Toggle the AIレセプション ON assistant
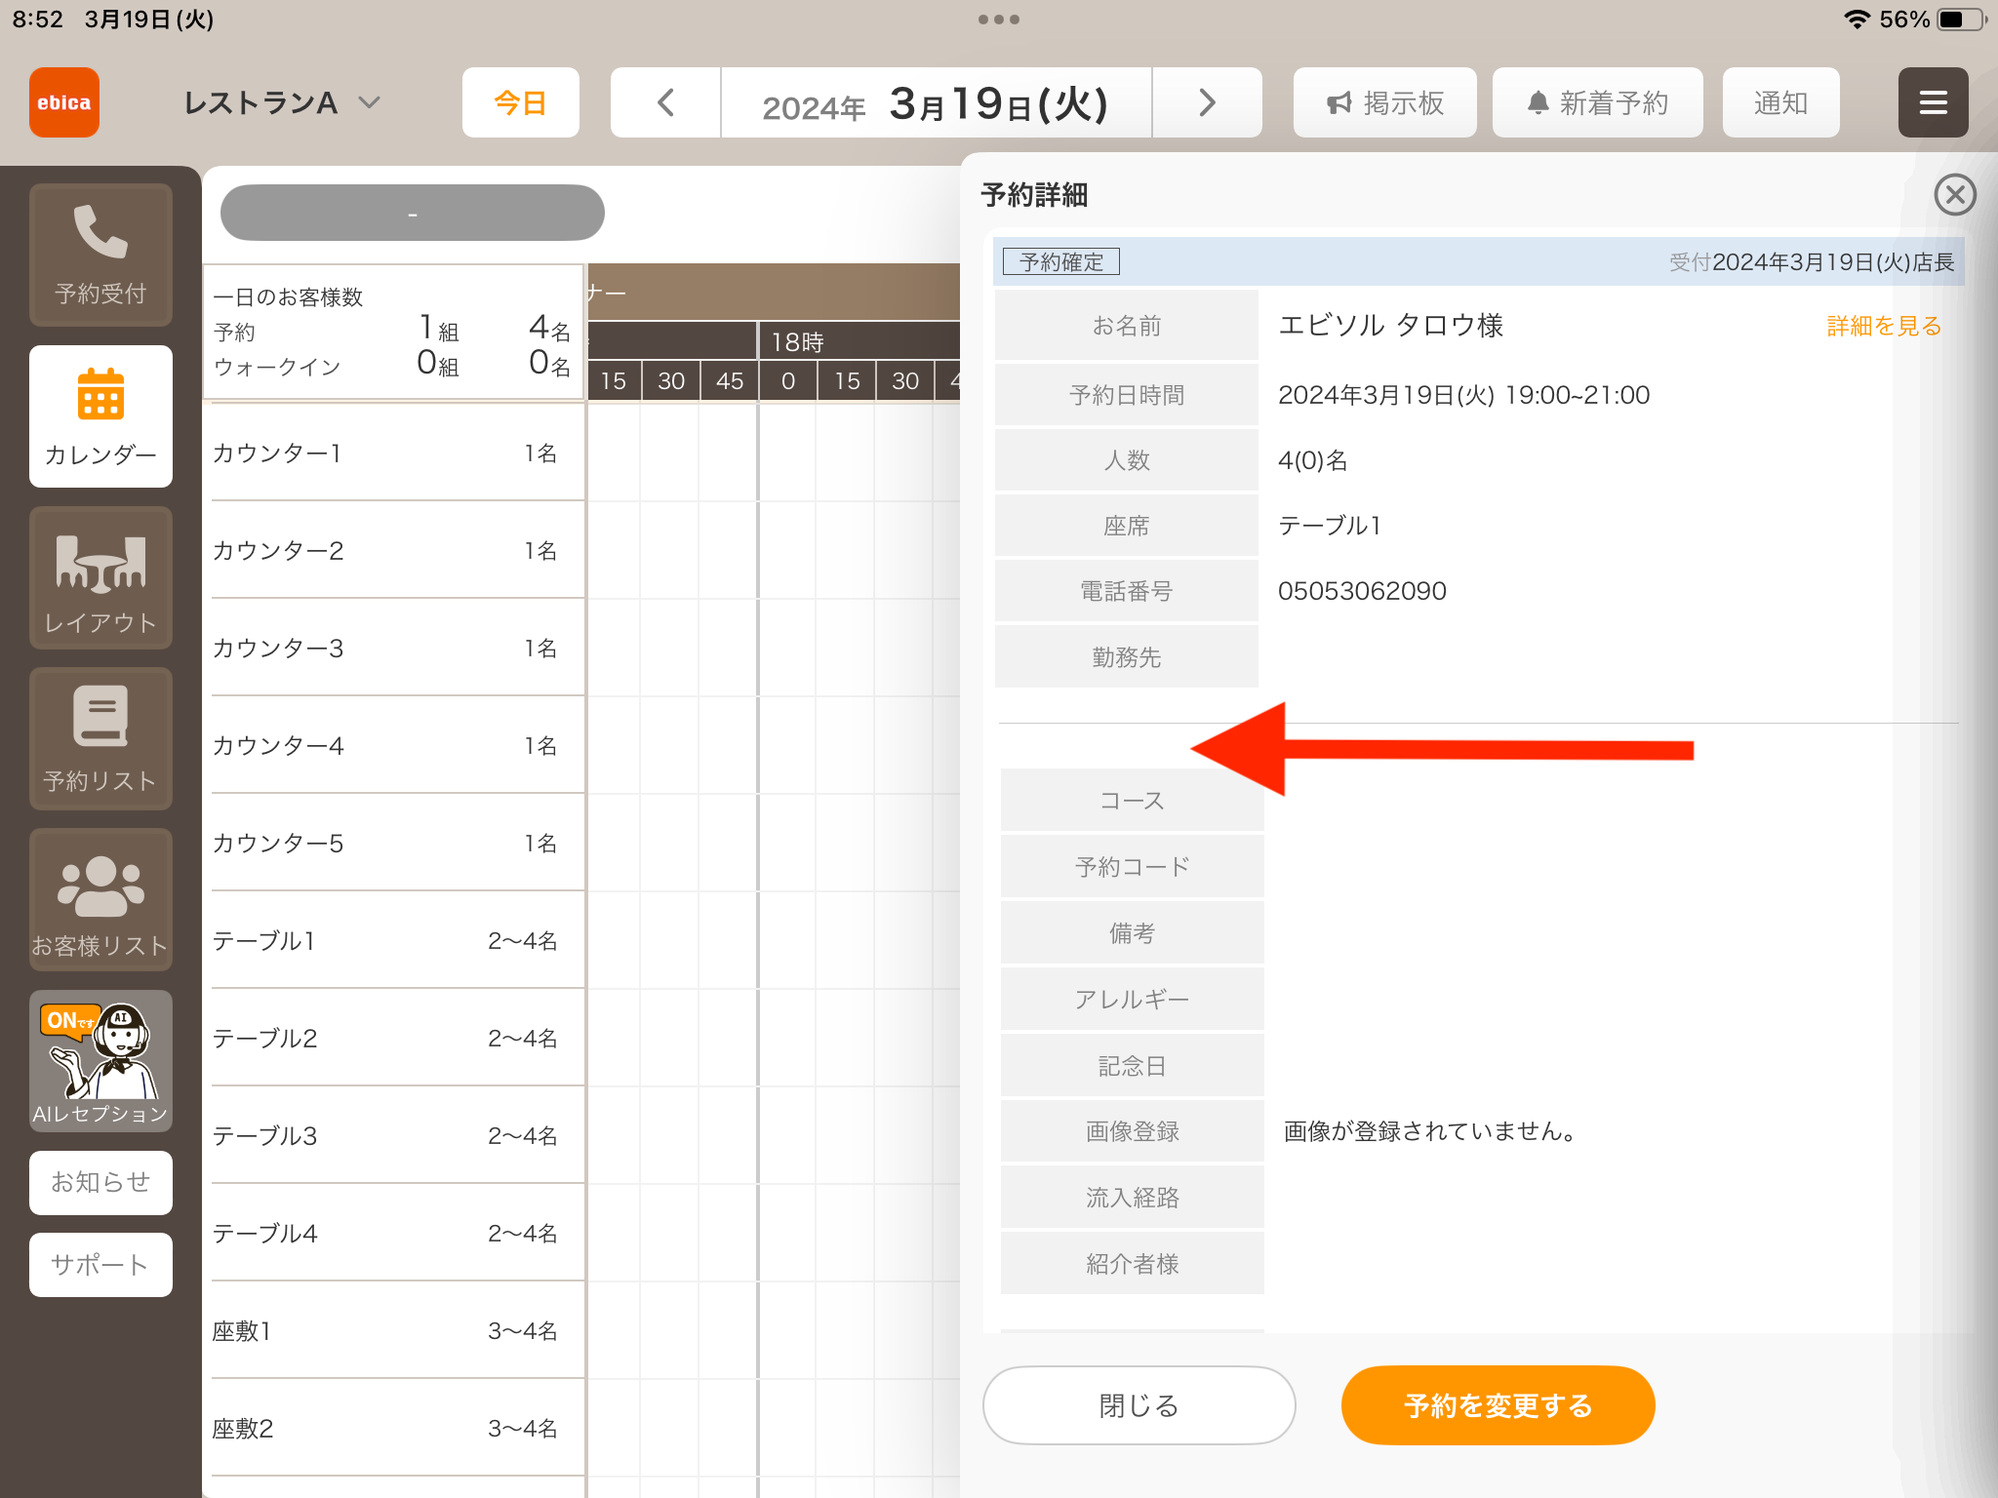This screenshot has height=1498, width=1998. (100, 1061)
